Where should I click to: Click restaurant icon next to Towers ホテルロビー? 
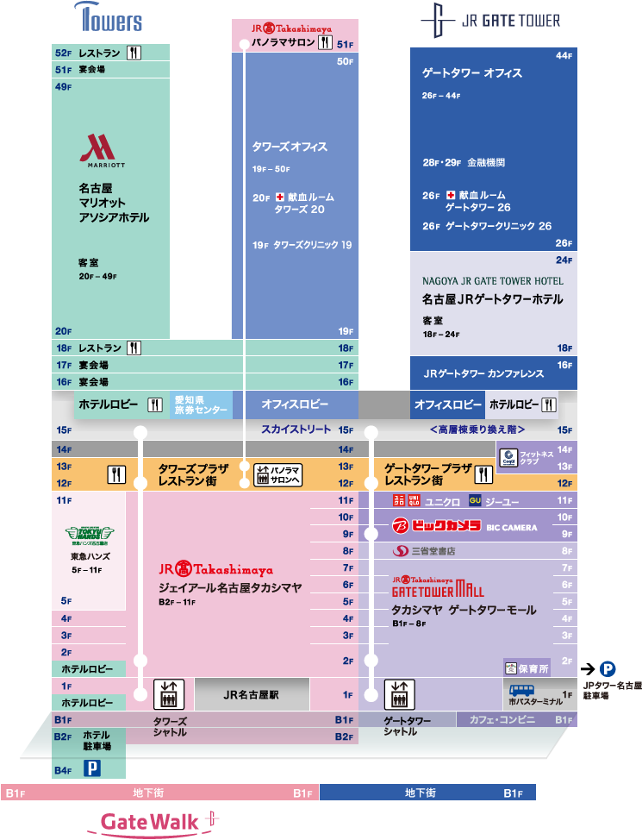point(155,404)
